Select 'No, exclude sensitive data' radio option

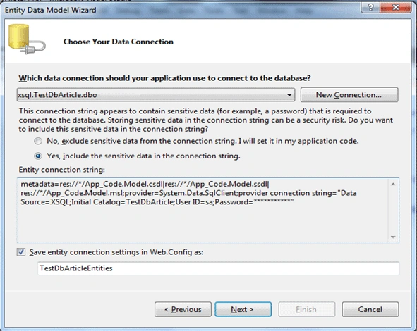click(38, 141)
